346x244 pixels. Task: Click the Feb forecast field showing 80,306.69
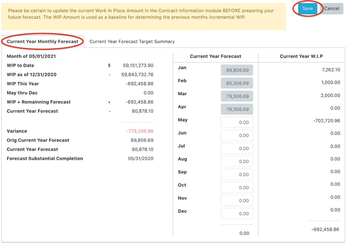[237, 83]
